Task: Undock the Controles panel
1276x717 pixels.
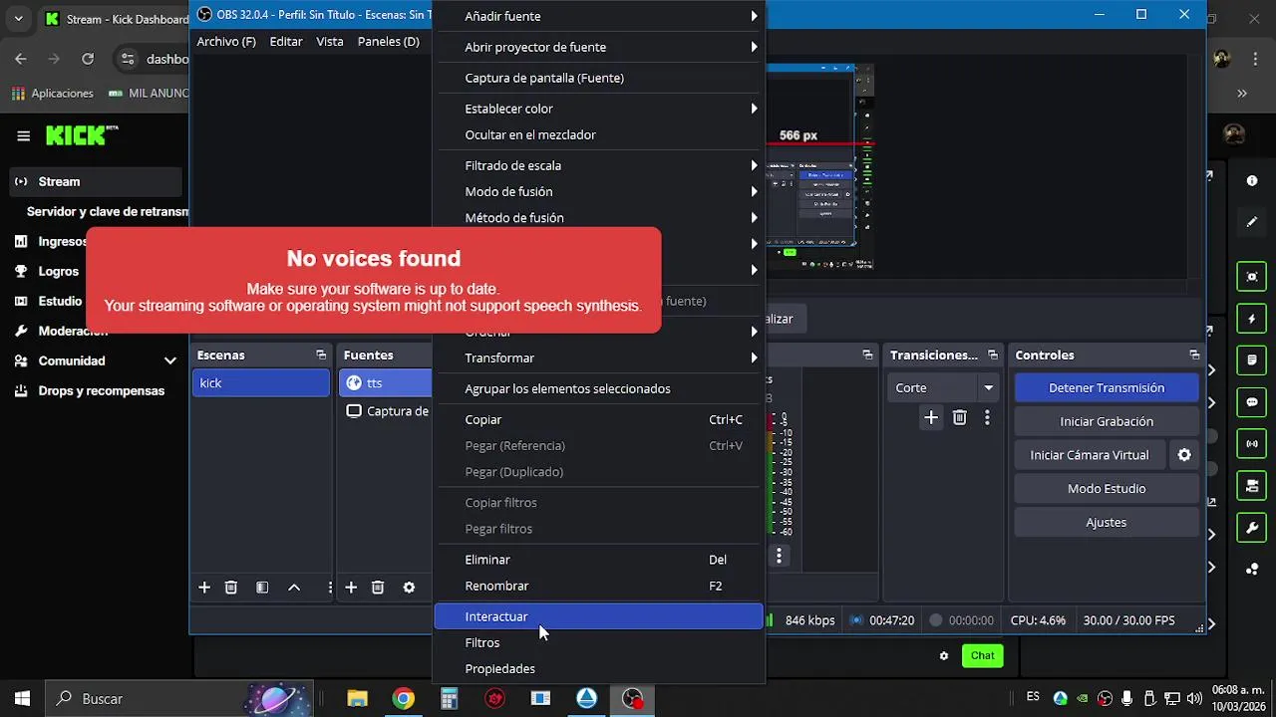Action: [1194, 355]
